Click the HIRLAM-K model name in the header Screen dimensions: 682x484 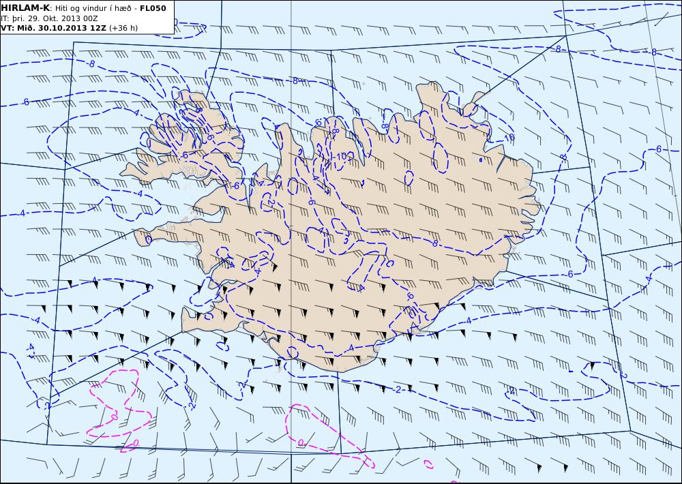point(25,8)
